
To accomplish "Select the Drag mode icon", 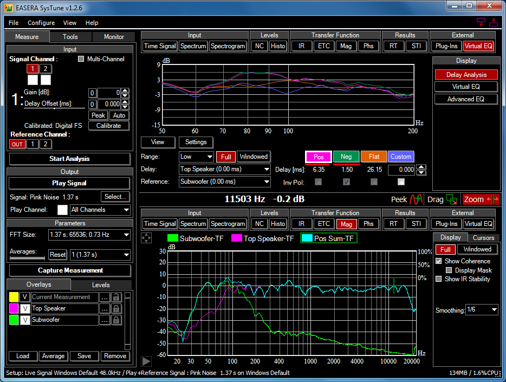I will pyautogui.click(x=451, y=199).
